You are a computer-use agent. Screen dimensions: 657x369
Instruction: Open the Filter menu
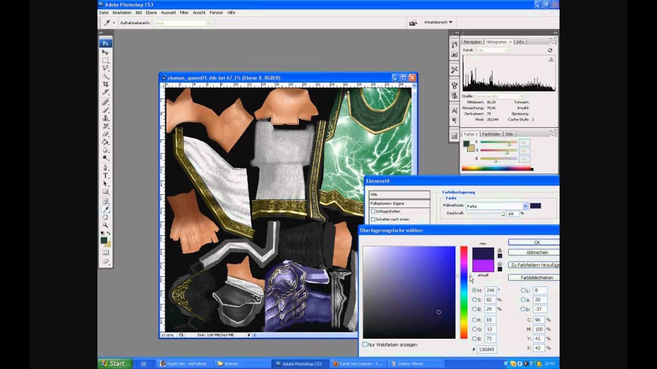[x=184, y=12]
